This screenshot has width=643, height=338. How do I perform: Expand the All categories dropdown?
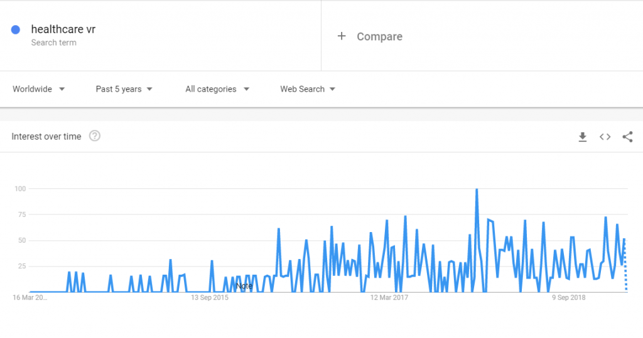click(x=217, y=89)
